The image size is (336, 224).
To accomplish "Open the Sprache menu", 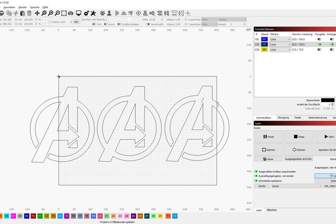I will pyautogui.click(x=35, y=7).
